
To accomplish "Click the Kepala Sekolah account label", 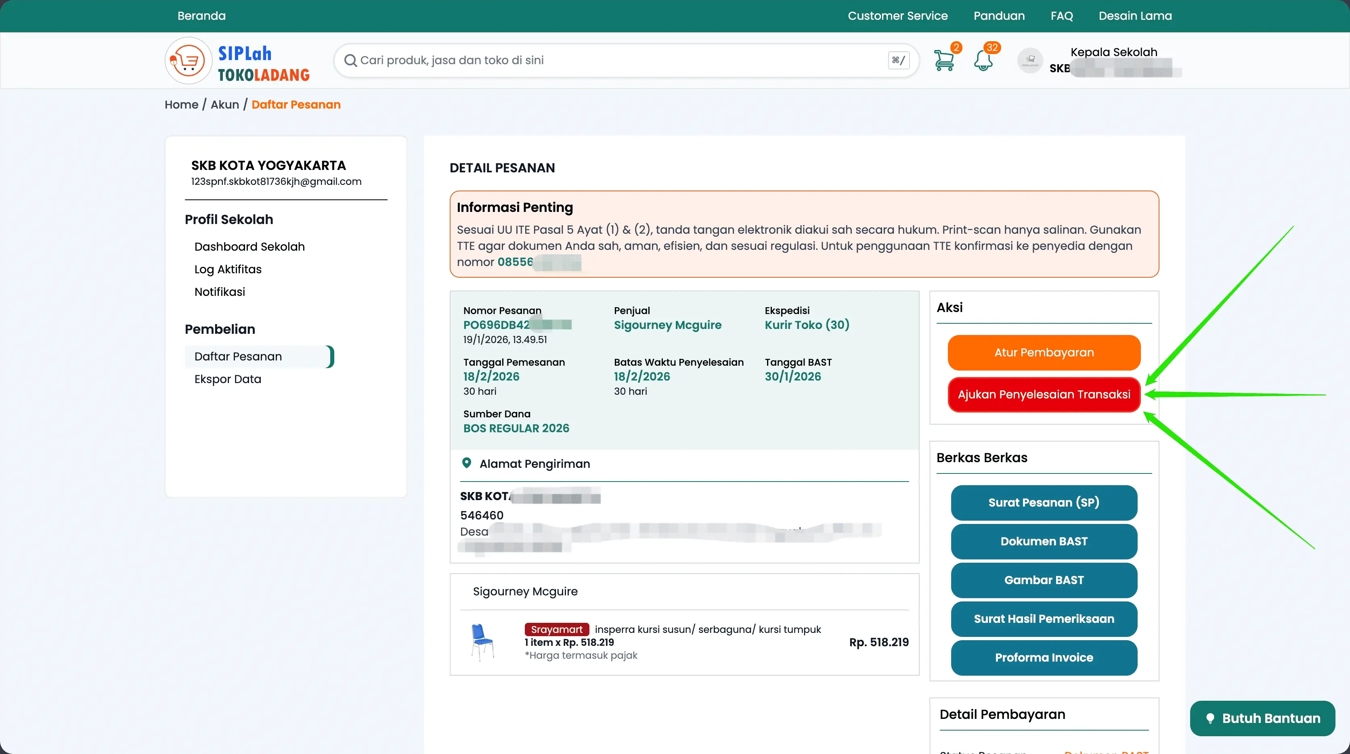I will pos(1114,52).
